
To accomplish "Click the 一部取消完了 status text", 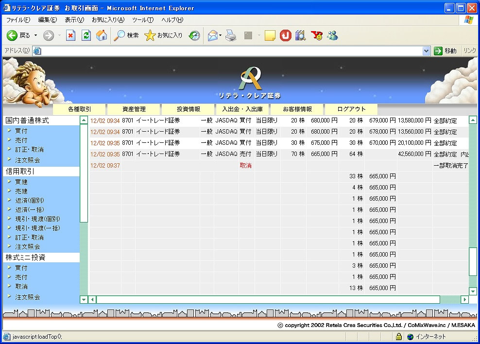I will (x=451, y=166).
